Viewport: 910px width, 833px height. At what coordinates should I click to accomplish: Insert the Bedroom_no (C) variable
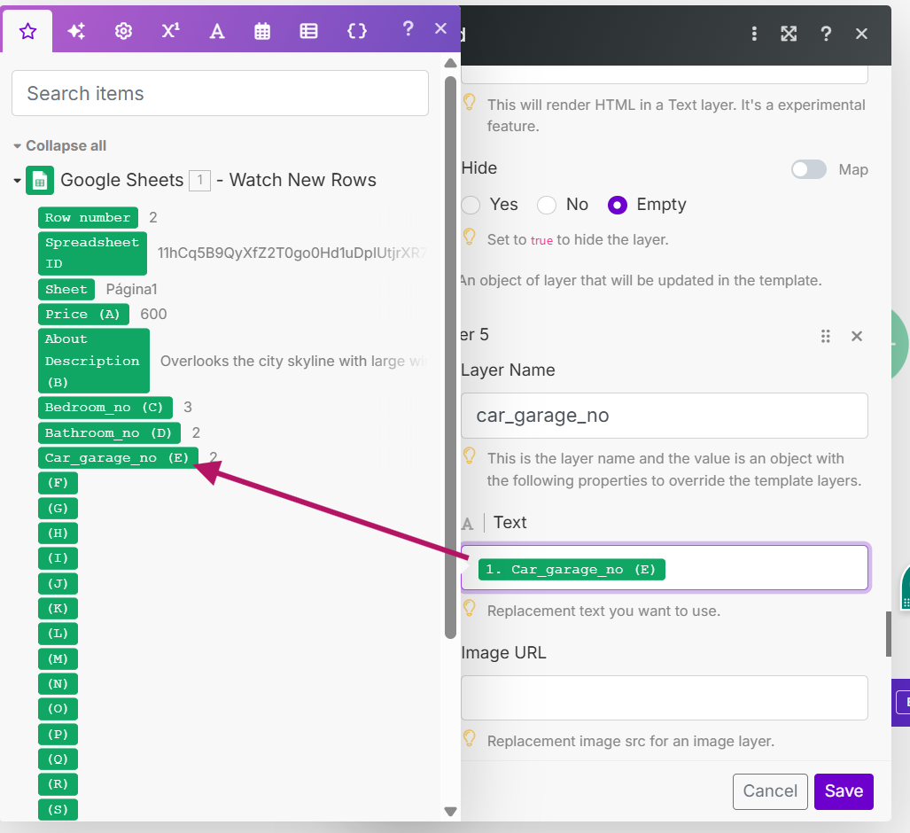[x=105, y=408]
